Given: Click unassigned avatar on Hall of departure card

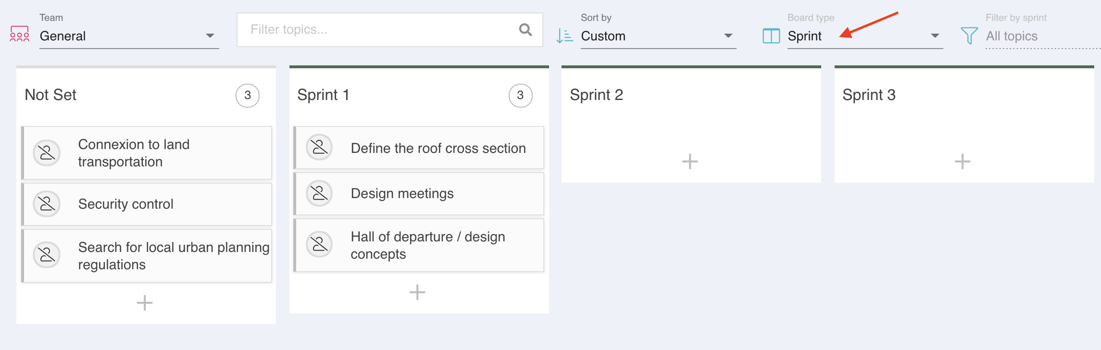Looking at the screenshot, I should (319, 244).
